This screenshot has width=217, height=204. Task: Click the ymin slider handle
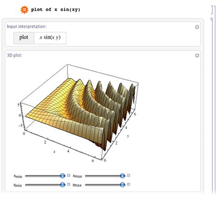(63, 185)
